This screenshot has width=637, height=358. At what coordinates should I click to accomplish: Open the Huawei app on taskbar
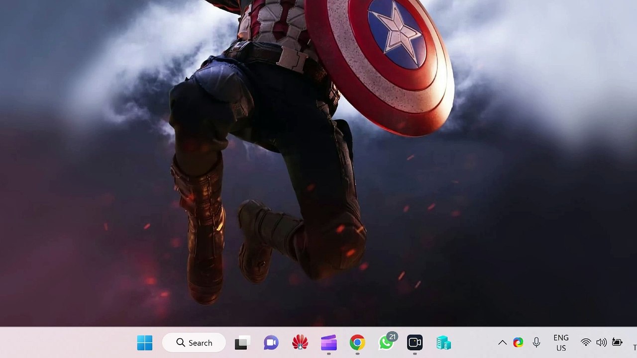click(x=300, y=343)
